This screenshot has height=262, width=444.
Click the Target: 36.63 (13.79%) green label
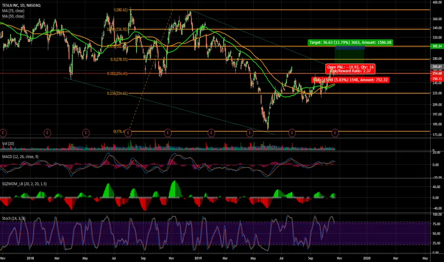(x=350, y=42)
